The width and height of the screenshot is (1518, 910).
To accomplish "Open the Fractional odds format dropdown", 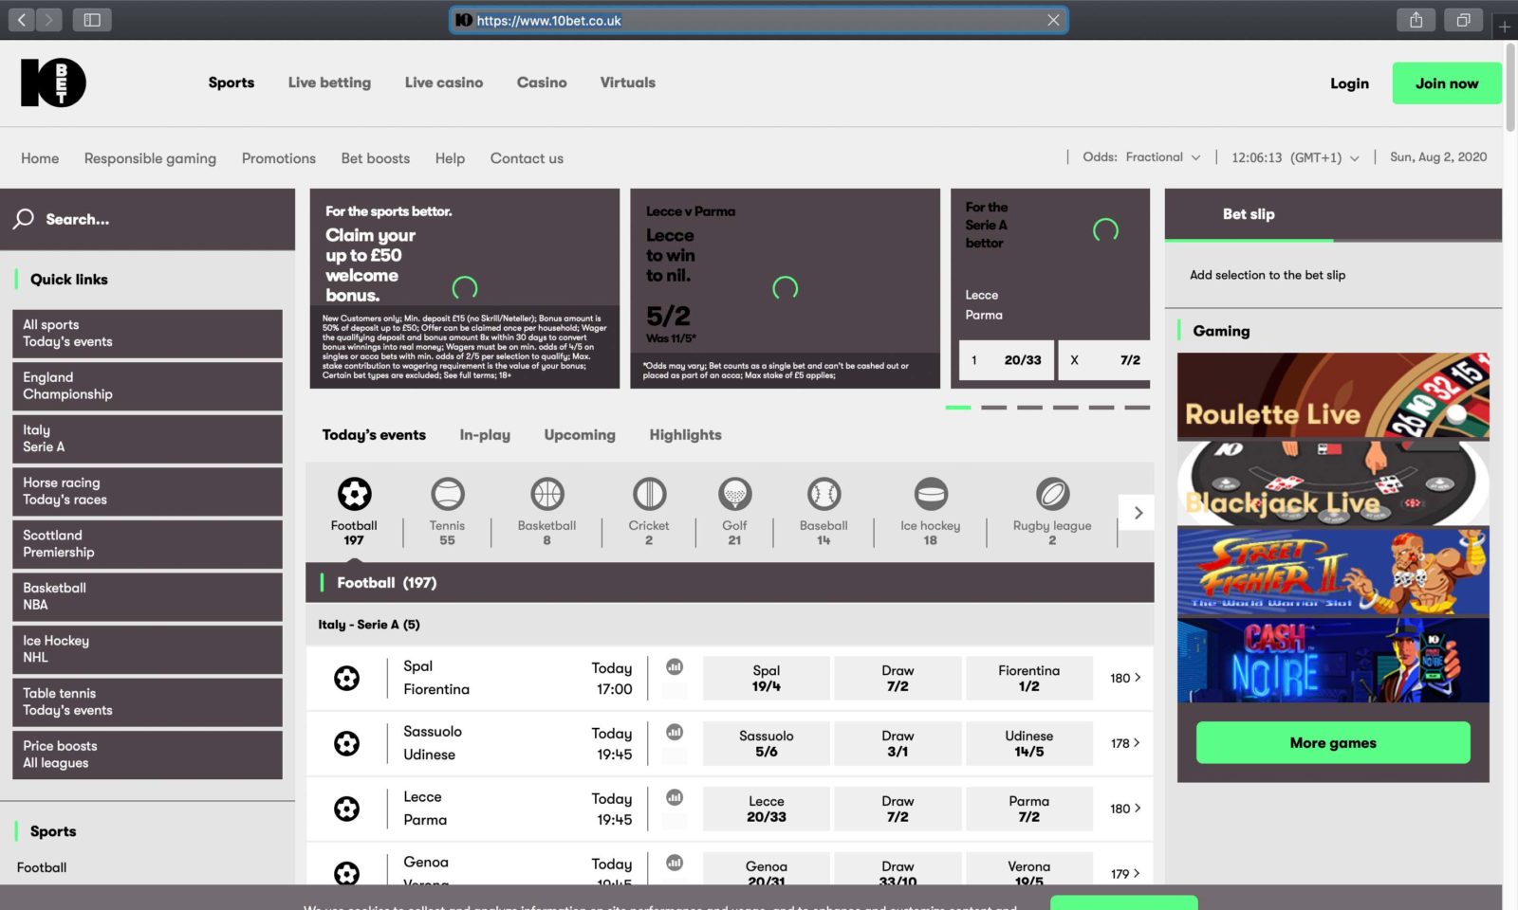I will (x=1161, y=156).
